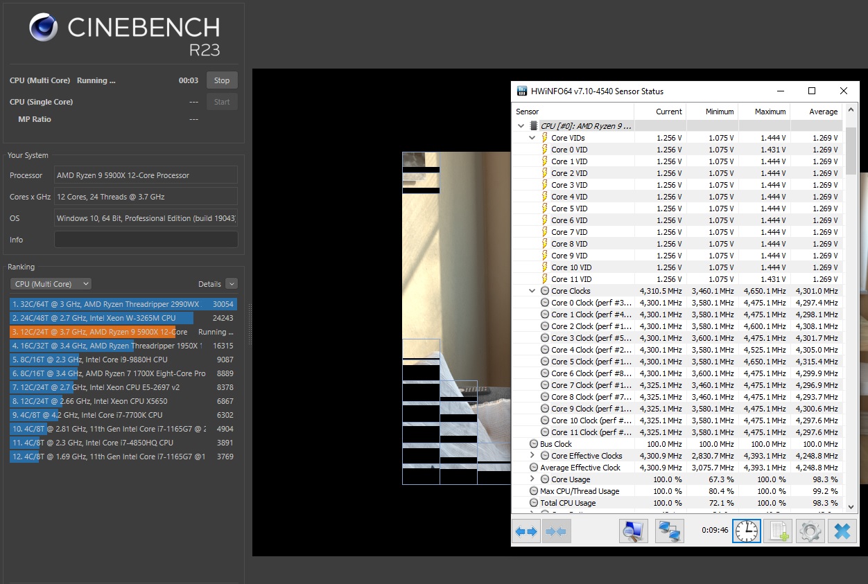
Task: Click the Core 5 Clock average 4,315.4 MHz
Action: pyautogui.click(x=817, y=362)
